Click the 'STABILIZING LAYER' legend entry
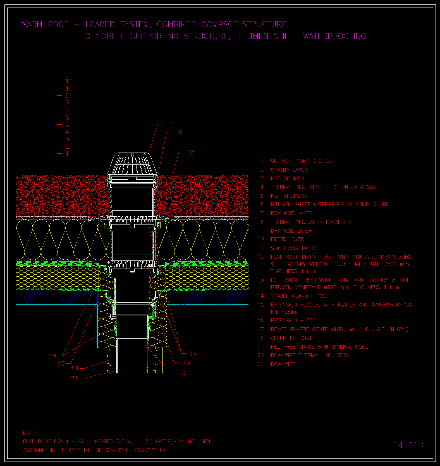The height and width of the screenshot is (466, 440). coord(293,248)
